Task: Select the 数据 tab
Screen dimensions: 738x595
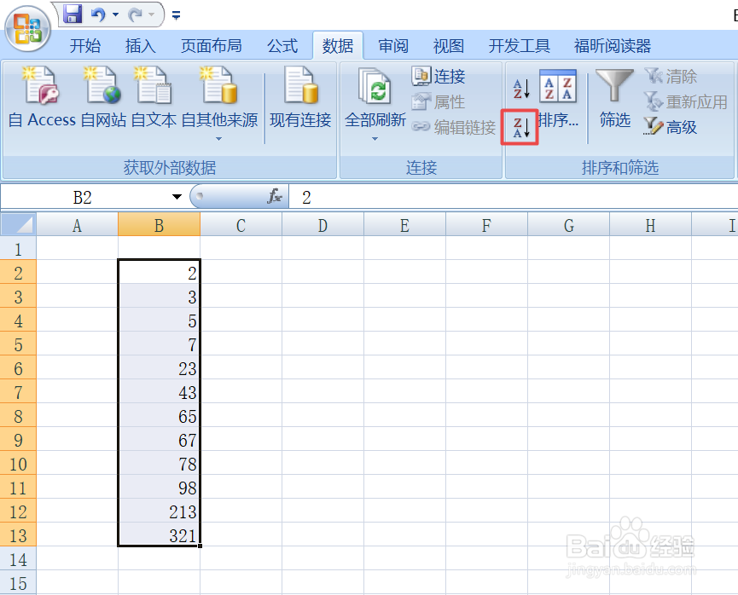Action: pos(338,46)
